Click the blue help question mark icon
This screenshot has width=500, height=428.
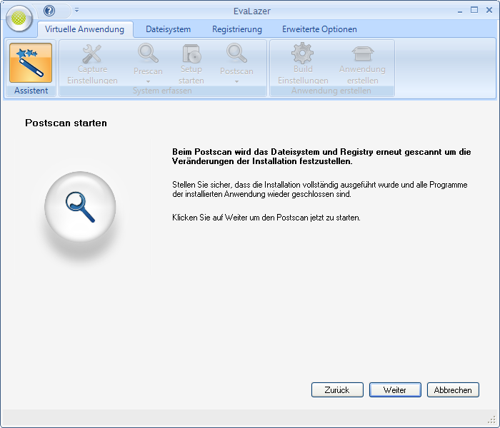tap(49, 11)
